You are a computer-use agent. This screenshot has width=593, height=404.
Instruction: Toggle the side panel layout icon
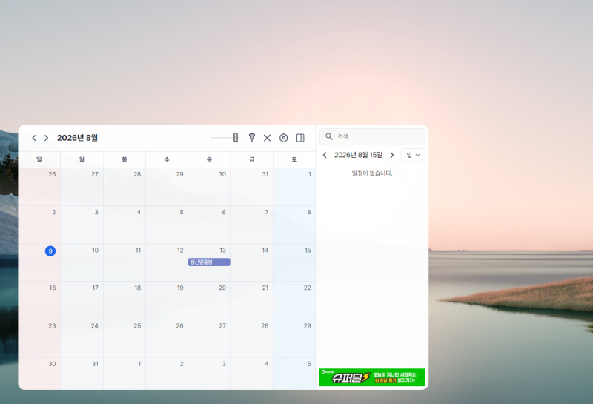[x=300, y=138]
